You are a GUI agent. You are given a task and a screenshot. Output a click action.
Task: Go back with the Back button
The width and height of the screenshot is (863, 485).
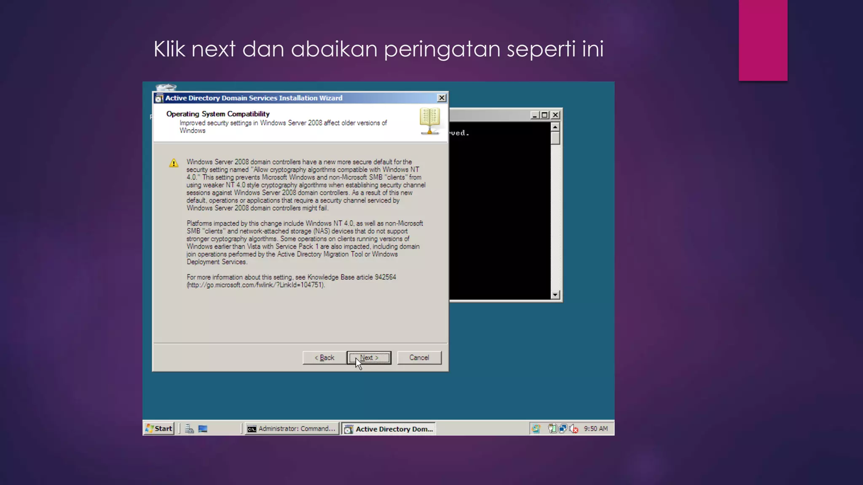coord(324,357)
